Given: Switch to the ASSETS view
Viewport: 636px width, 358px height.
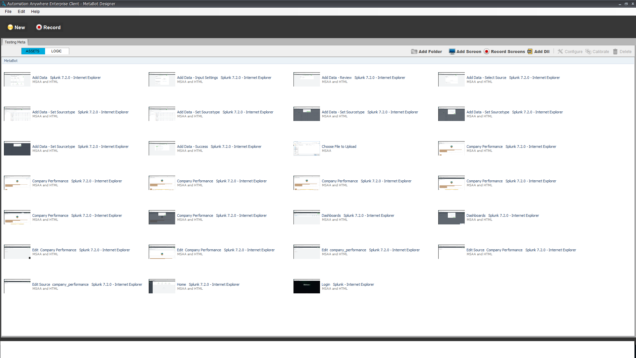Looking at the screenshot, I should (33, 51).
